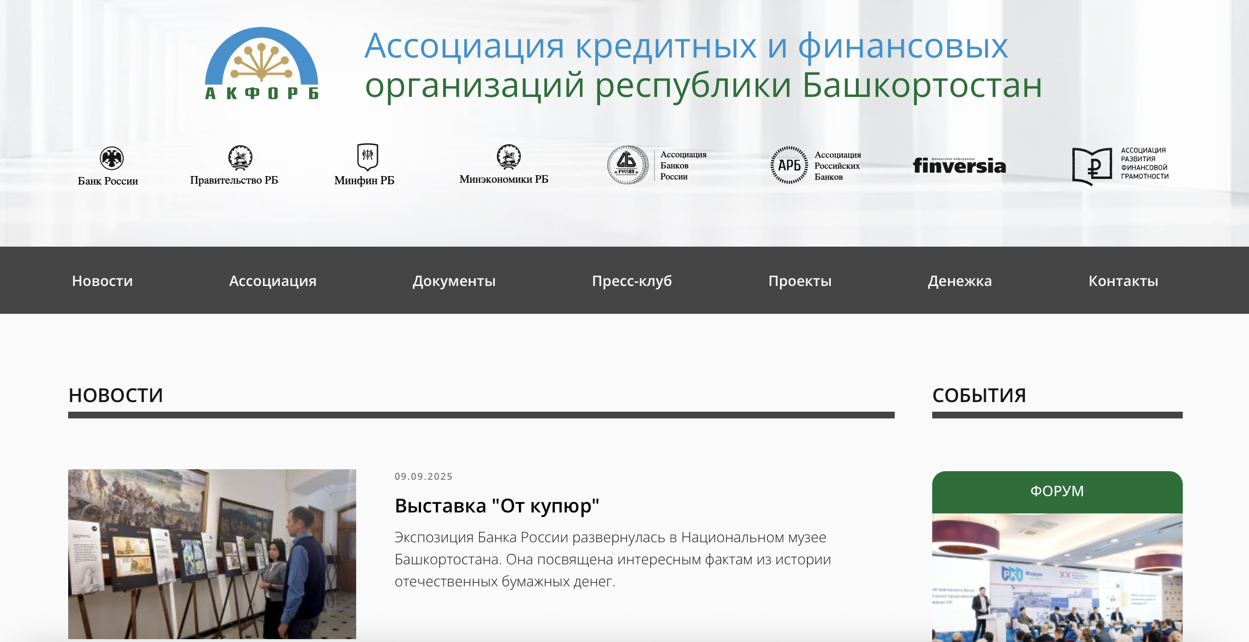The width and height of the screenshot is (1249, 642).
Task: Go to Документы in the nav bar
Action: pyautogui.click(x=454, y=281)
